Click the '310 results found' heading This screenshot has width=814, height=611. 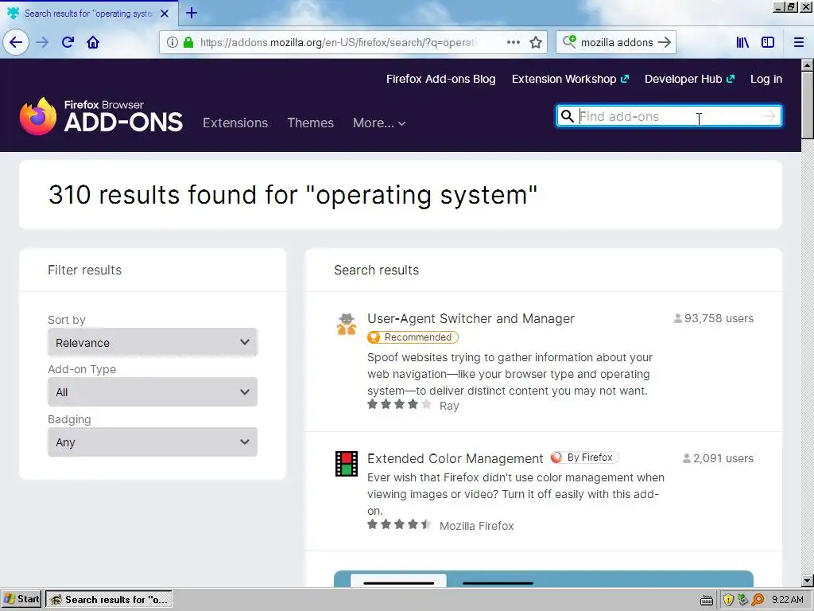(x=293, y=195)
